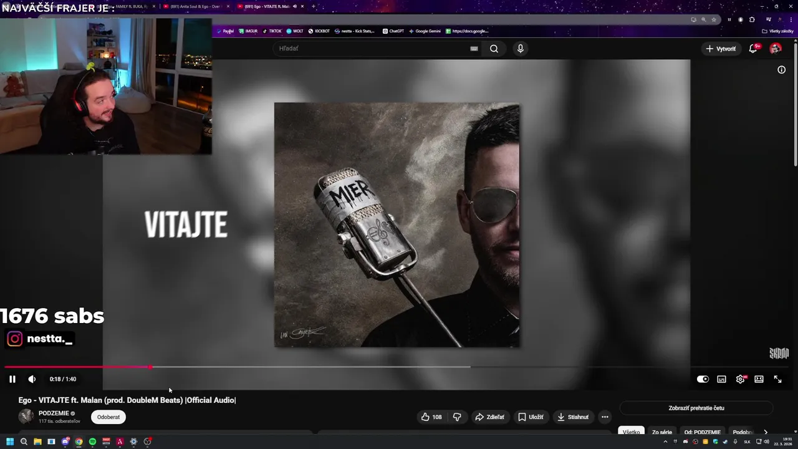Download the video with Stiahnuť
Screen dimensions: 798x449
(573, 417)
